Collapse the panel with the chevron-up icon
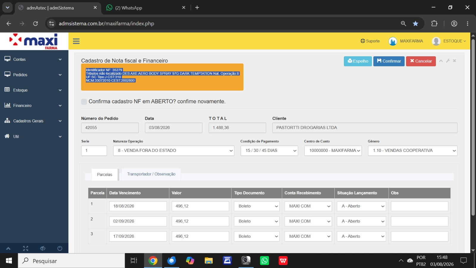Screen dimensions: 476x268 coord(441,61)
